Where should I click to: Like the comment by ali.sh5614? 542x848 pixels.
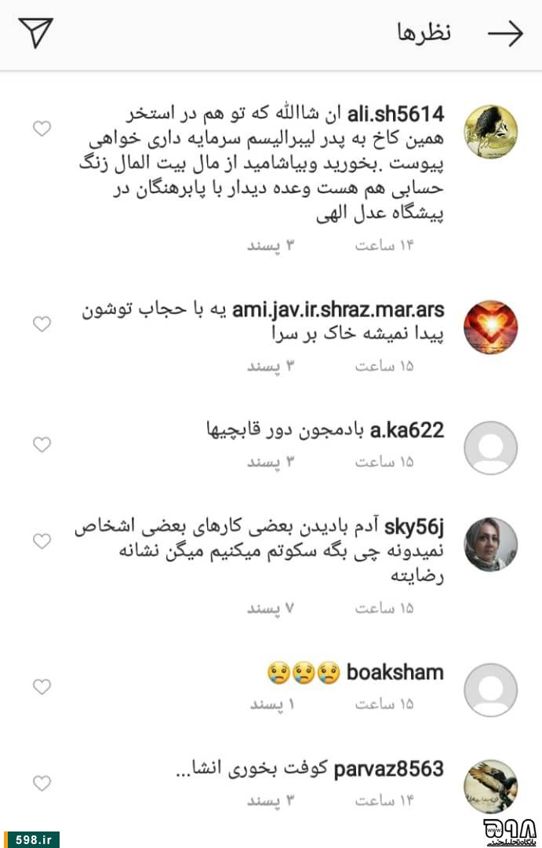42,129
